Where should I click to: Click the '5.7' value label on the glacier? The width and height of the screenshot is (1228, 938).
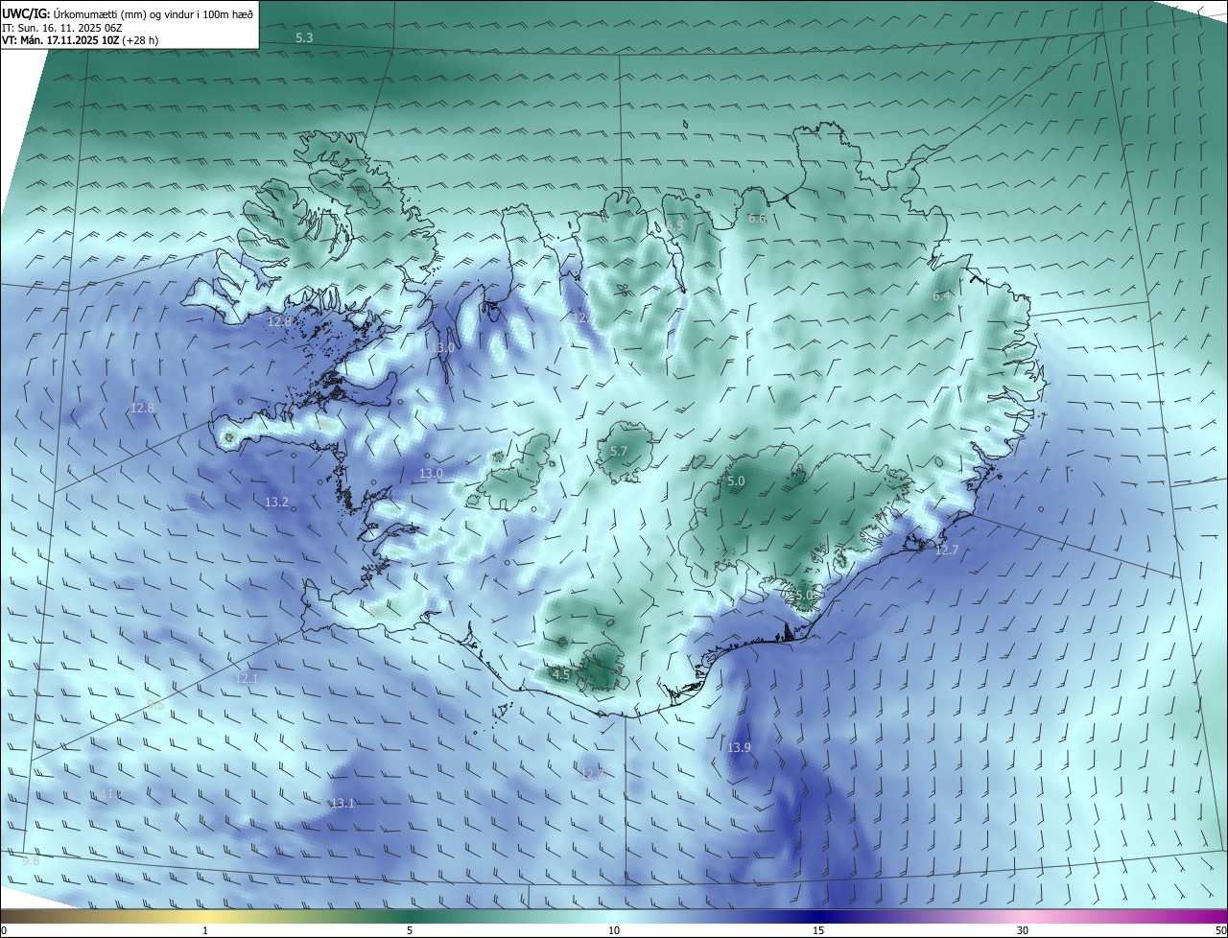[619, 451]
